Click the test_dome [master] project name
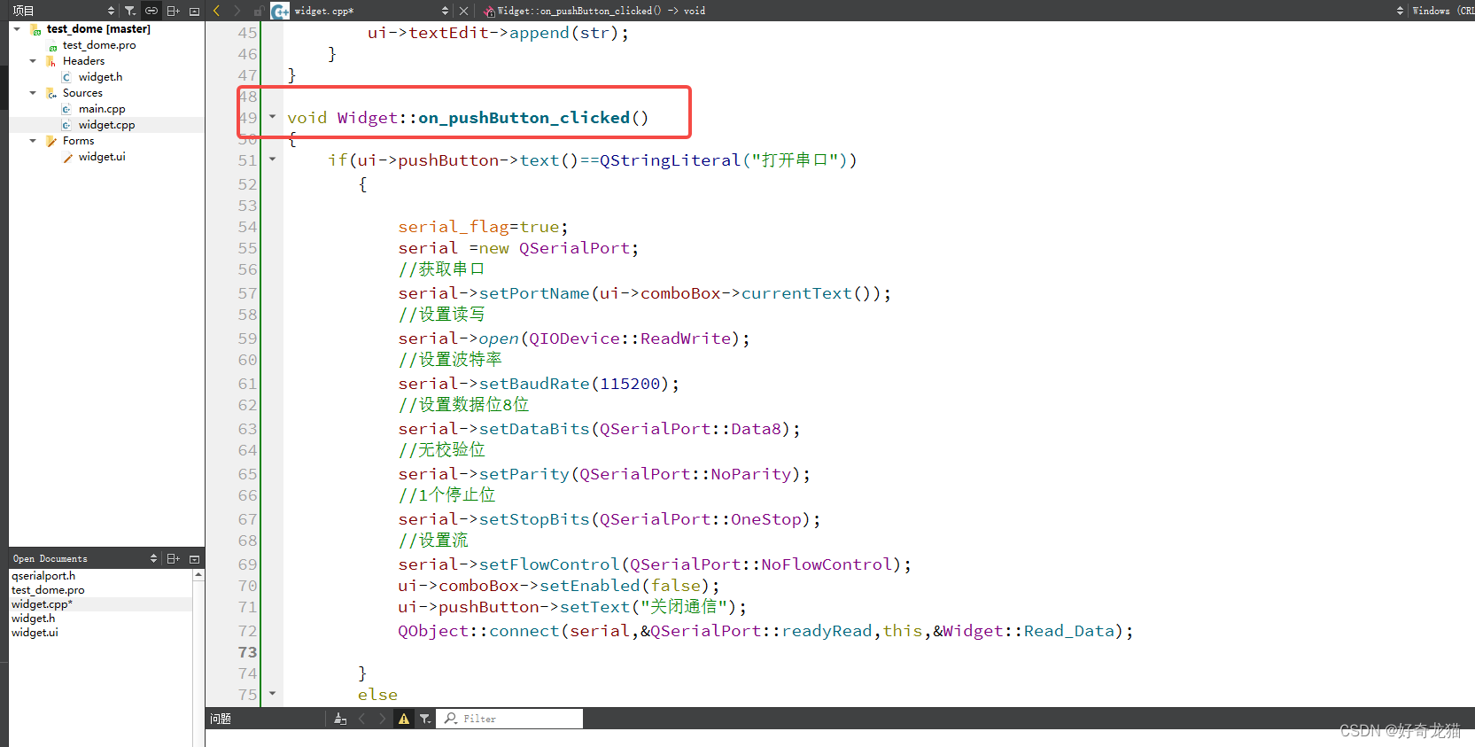This screenshot has height=747, width=1475. pyautogui.click(x=98, y=29)
